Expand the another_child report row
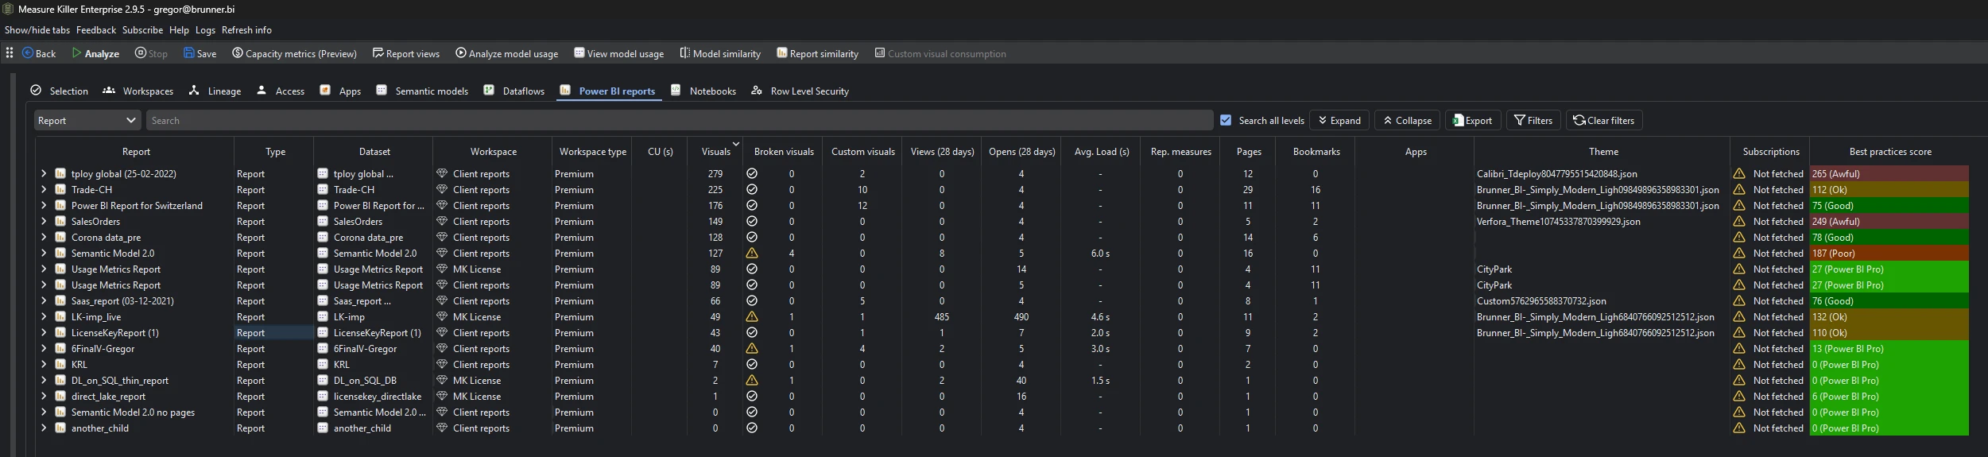This screenshot has height=457, width=1988. (x=44, y=428)
